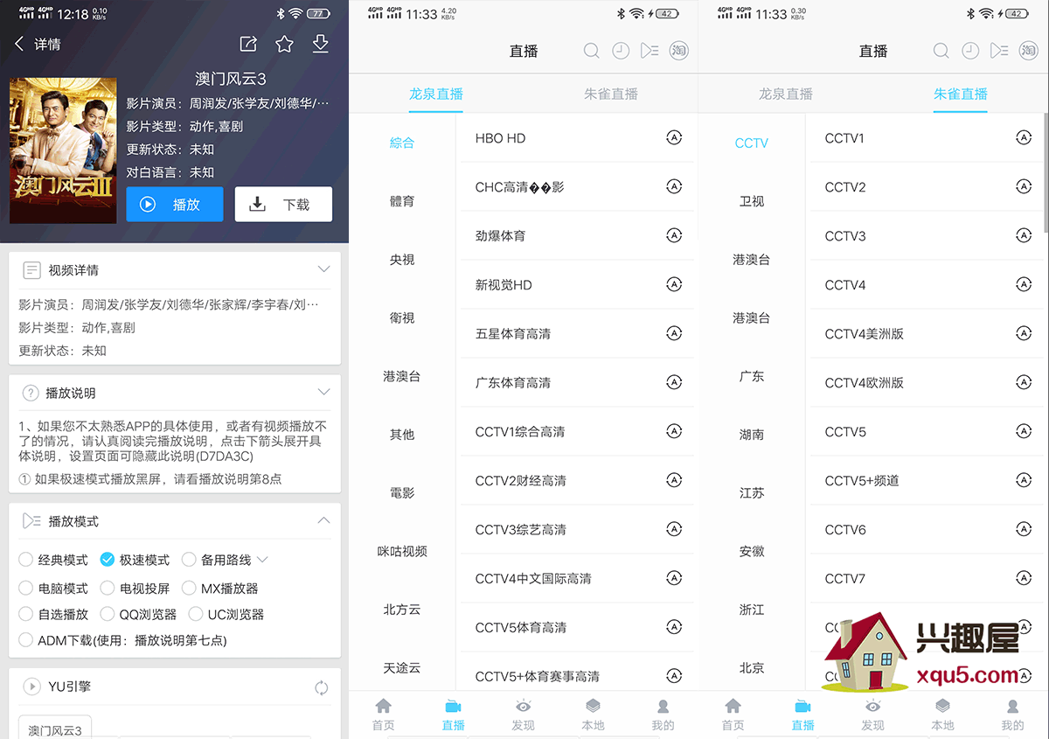This screenshot has width=1049, height=739.
Task: Tap the 澳门风云3 source button under YU引擎
Action: 55,728
